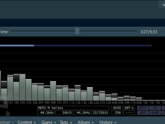165x124 pixels.
Task: Click the Time slider thumb
Action: coord(77,32)
